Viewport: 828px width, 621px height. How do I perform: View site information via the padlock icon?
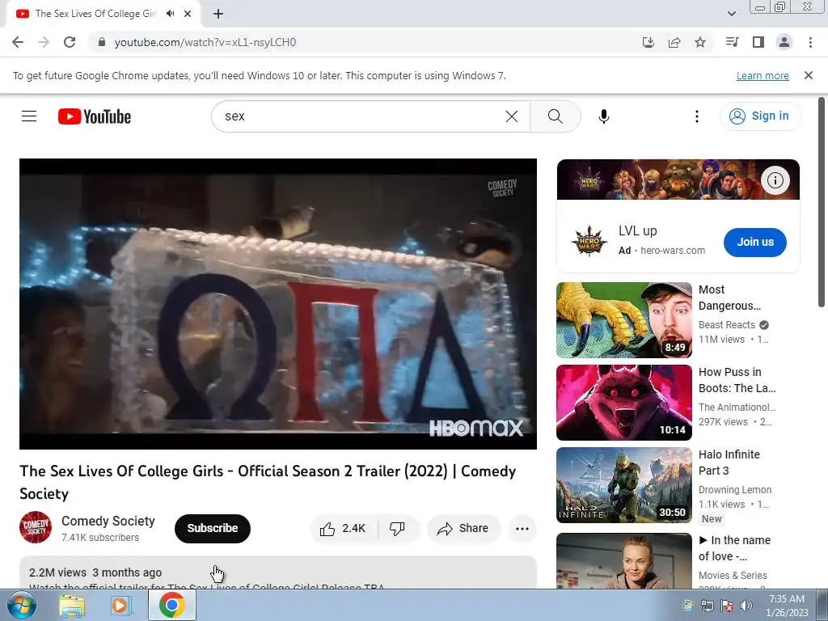[x=102, y=42]
